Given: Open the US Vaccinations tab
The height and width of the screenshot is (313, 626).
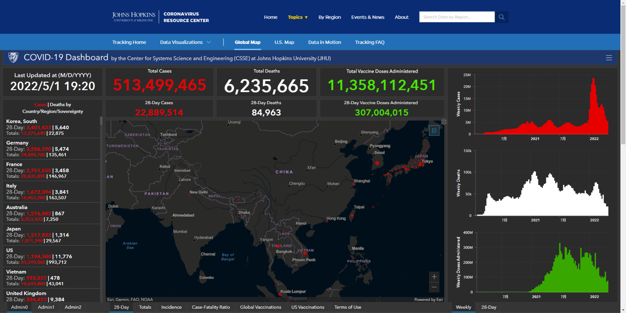Looking at the screenshot, I should 308,307.
